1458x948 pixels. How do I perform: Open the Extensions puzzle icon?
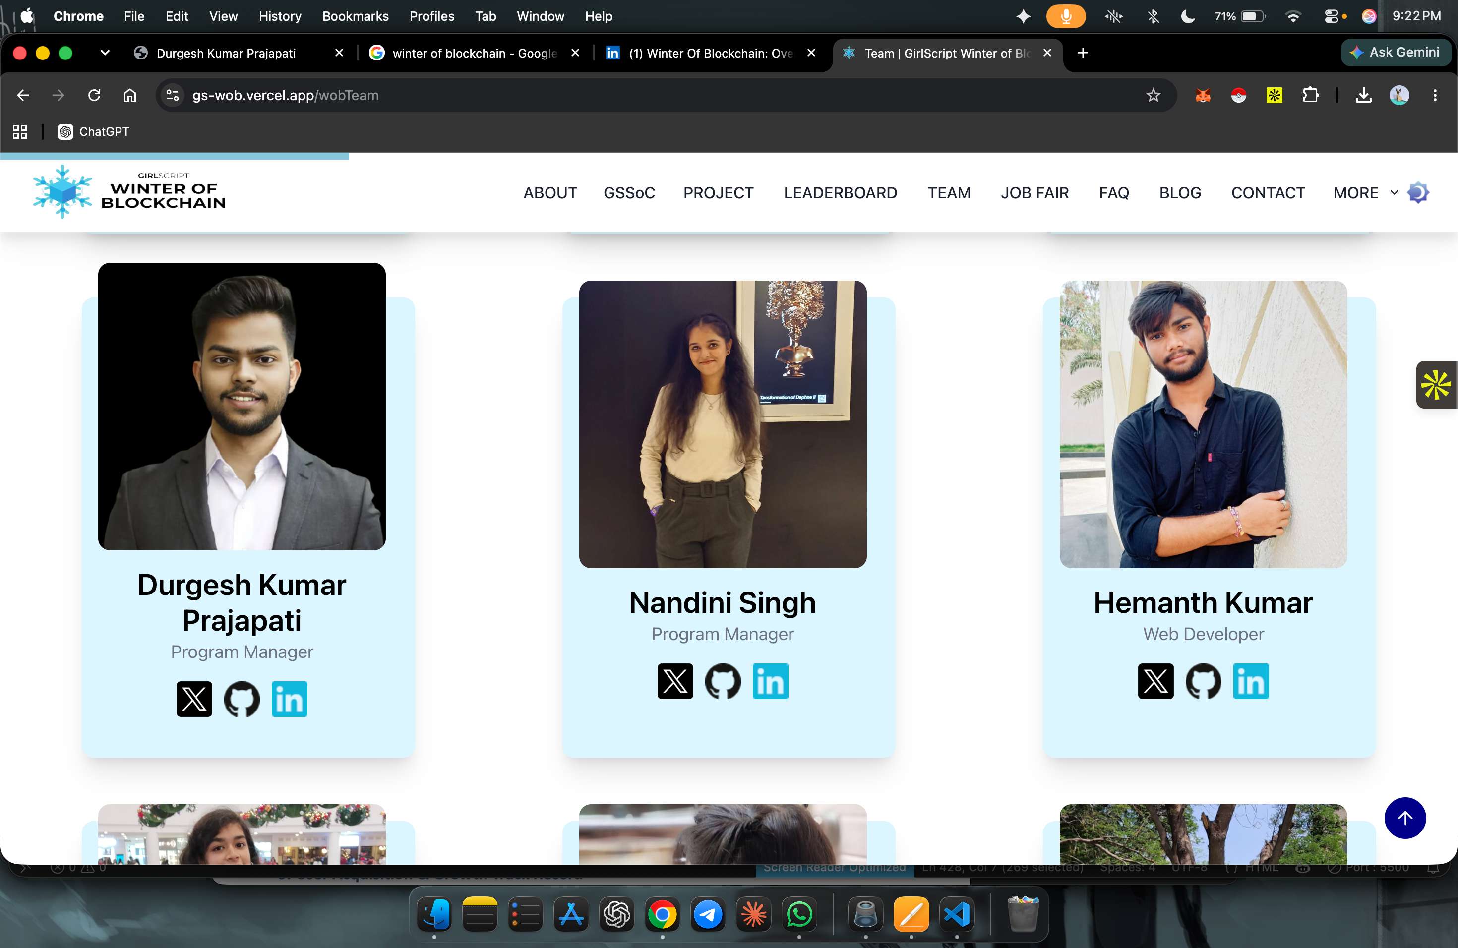pos(1310,96)
